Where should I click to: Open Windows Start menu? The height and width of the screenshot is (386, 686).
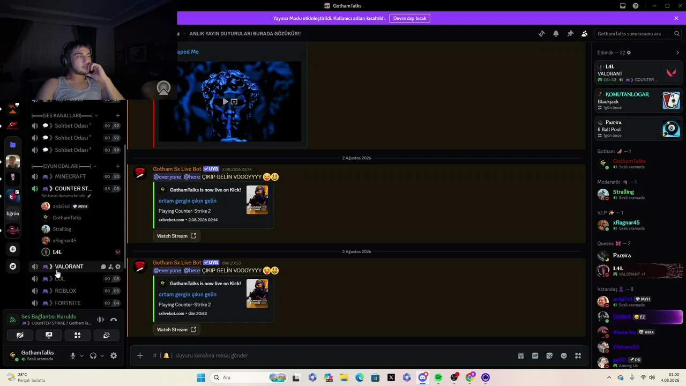[x=201, y=377]
